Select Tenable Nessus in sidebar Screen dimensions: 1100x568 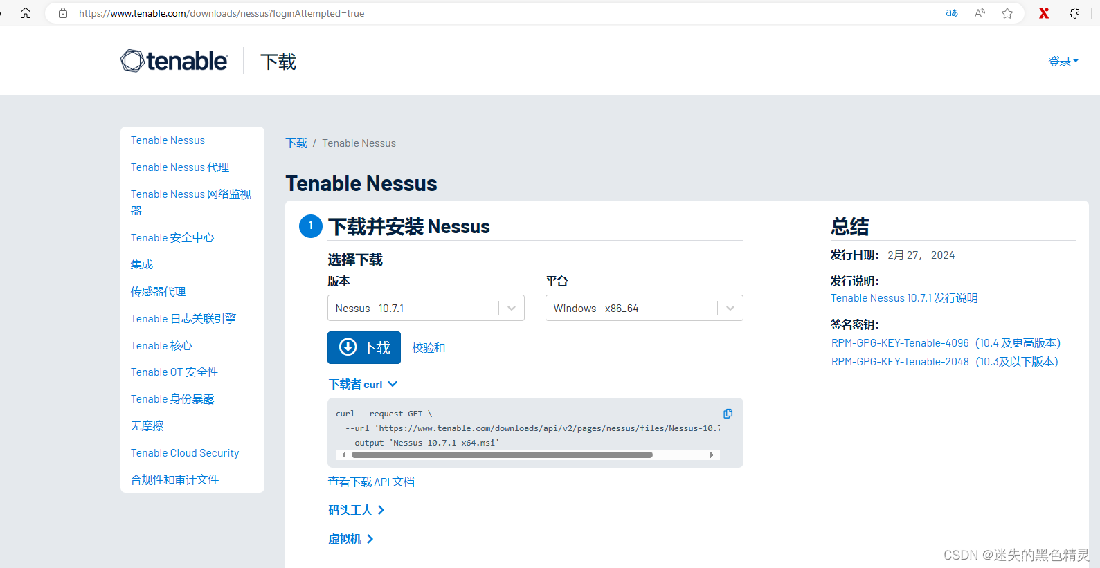[x=168, y=140]
